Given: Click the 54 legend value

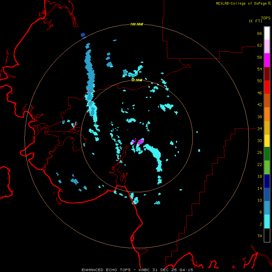Looking at the screenshot, I should tap(260, 69).
